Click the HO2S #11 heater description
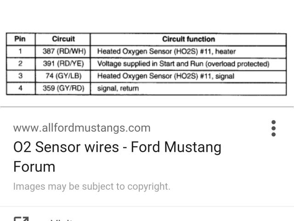This screenshot has width=294, height=221. coord(166,52)
